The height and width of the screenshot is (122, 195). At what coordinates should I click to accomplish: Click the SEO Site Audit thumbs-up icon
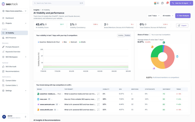[3, 67]
